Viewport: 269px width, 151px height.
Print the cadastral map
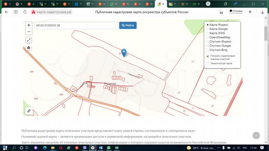[x=29, y=48]
